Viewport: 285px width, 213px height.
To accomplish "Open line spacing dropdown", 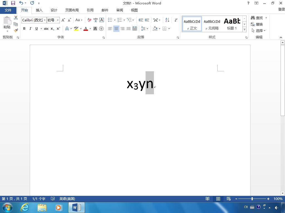I will point(145,29).
